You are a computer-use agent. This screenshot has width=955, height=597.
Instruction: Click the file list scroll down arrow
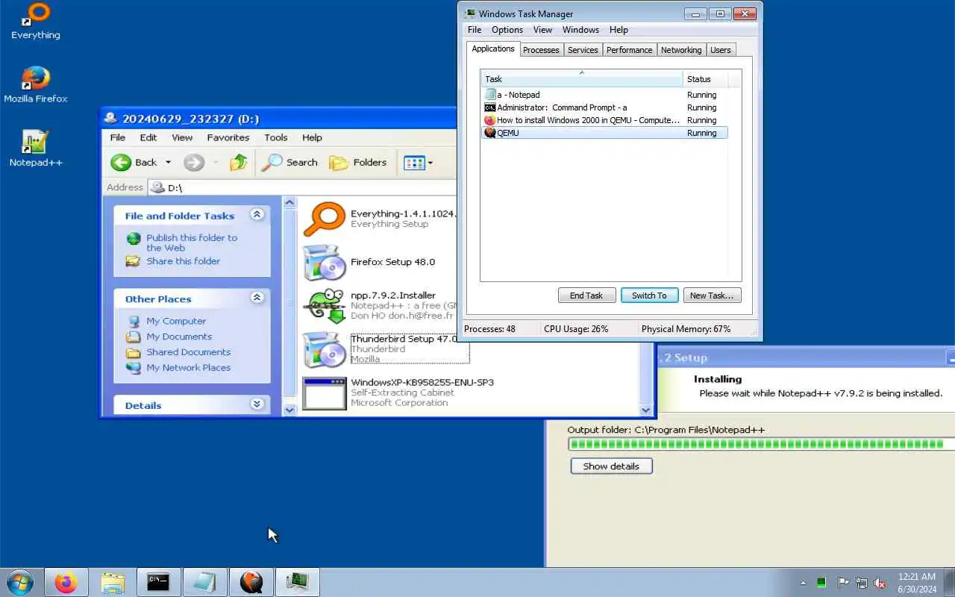coord(647,410)
